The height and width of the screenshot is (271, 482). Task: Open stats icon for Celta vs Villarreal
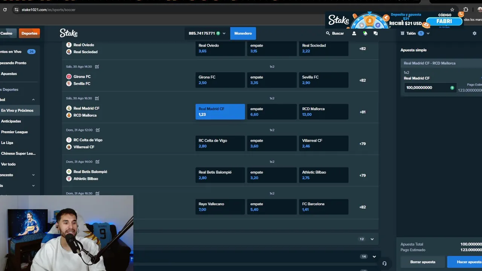pyautogui.click(x=98, y=130)
